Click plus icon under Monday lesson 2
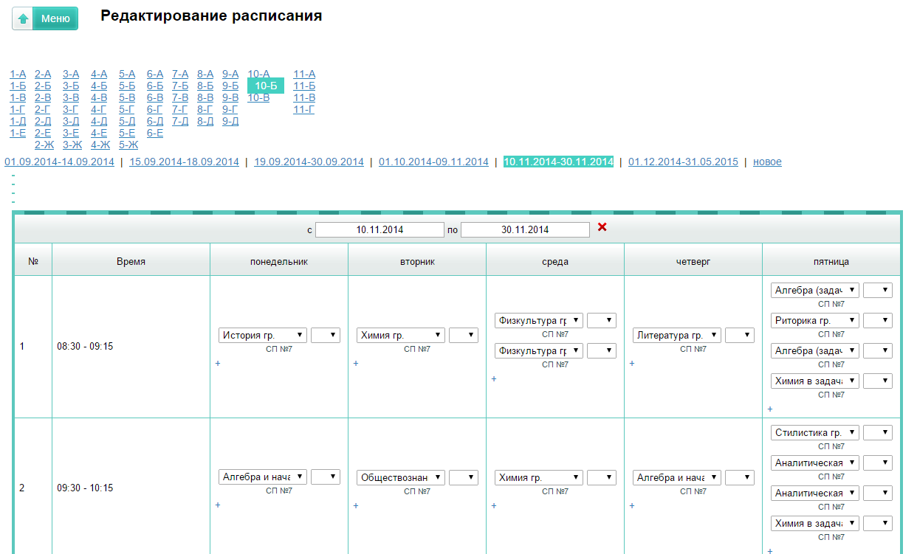The image size is (917, 554). click(217, 505)
